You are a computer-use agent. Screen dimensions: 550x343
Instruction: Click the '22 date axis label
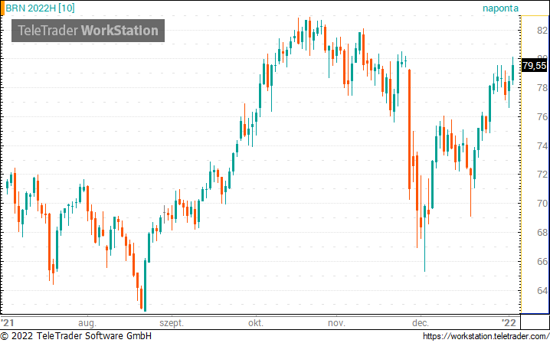pyautogui.click(x=509, y=322)
